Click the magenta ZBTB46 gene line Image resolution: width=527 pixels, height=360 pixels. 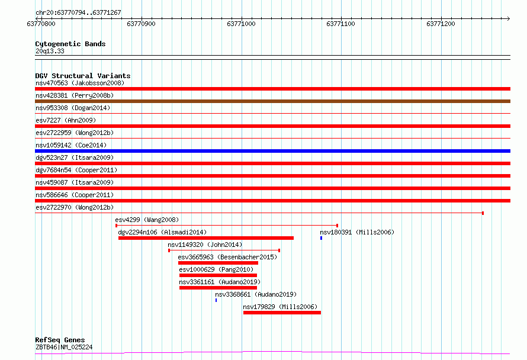(272, 353)
